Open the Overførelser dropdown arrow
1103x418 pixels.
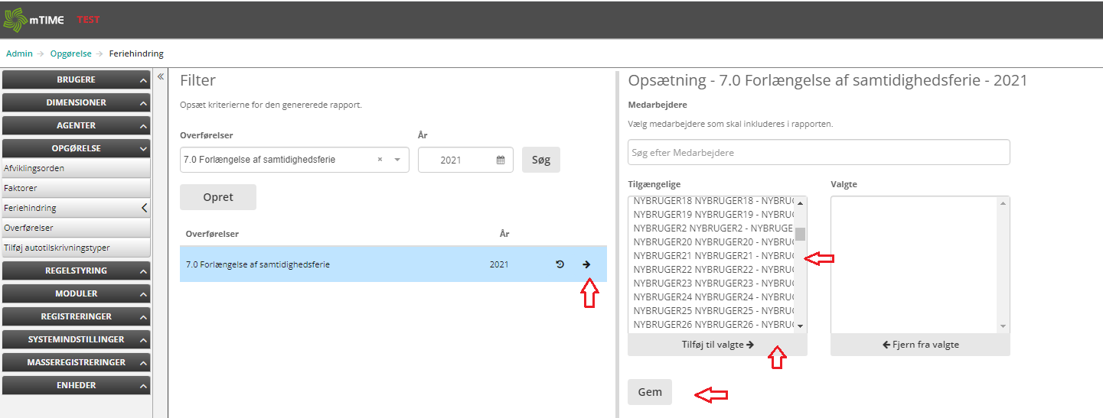pos(397,160)
